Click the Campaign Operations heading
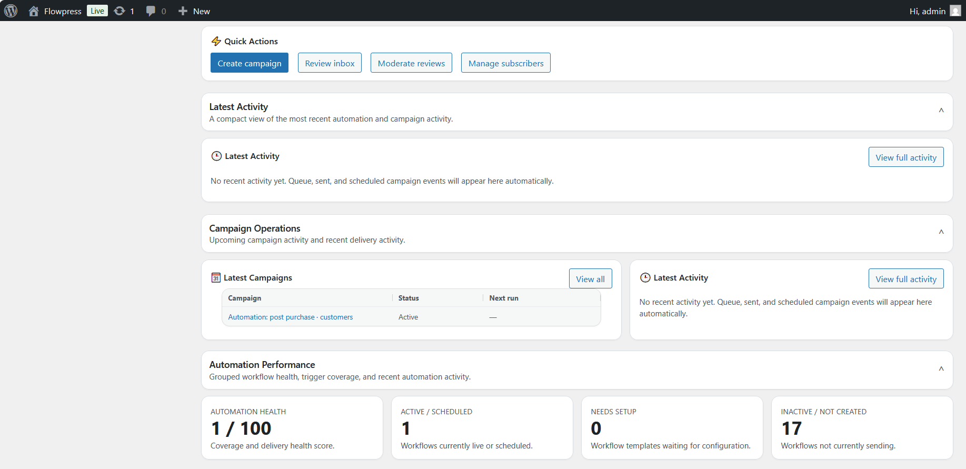Screen dimensions: 966x469 point(255,228)
